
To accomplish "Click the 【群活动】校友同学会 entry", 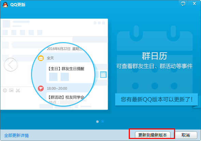I will (x=66, y=97).
